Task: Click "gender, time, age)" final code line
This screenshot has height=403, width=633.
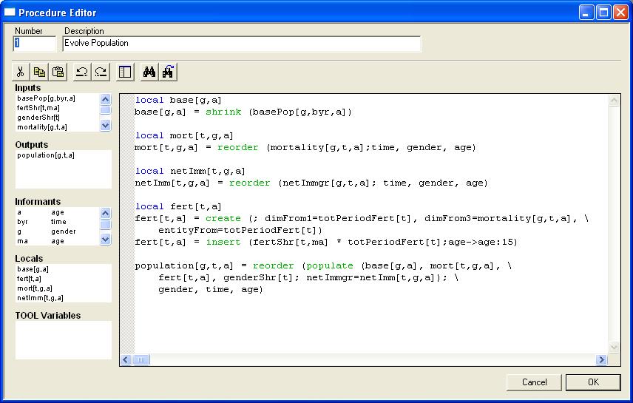Action: [x=210, y=290]
